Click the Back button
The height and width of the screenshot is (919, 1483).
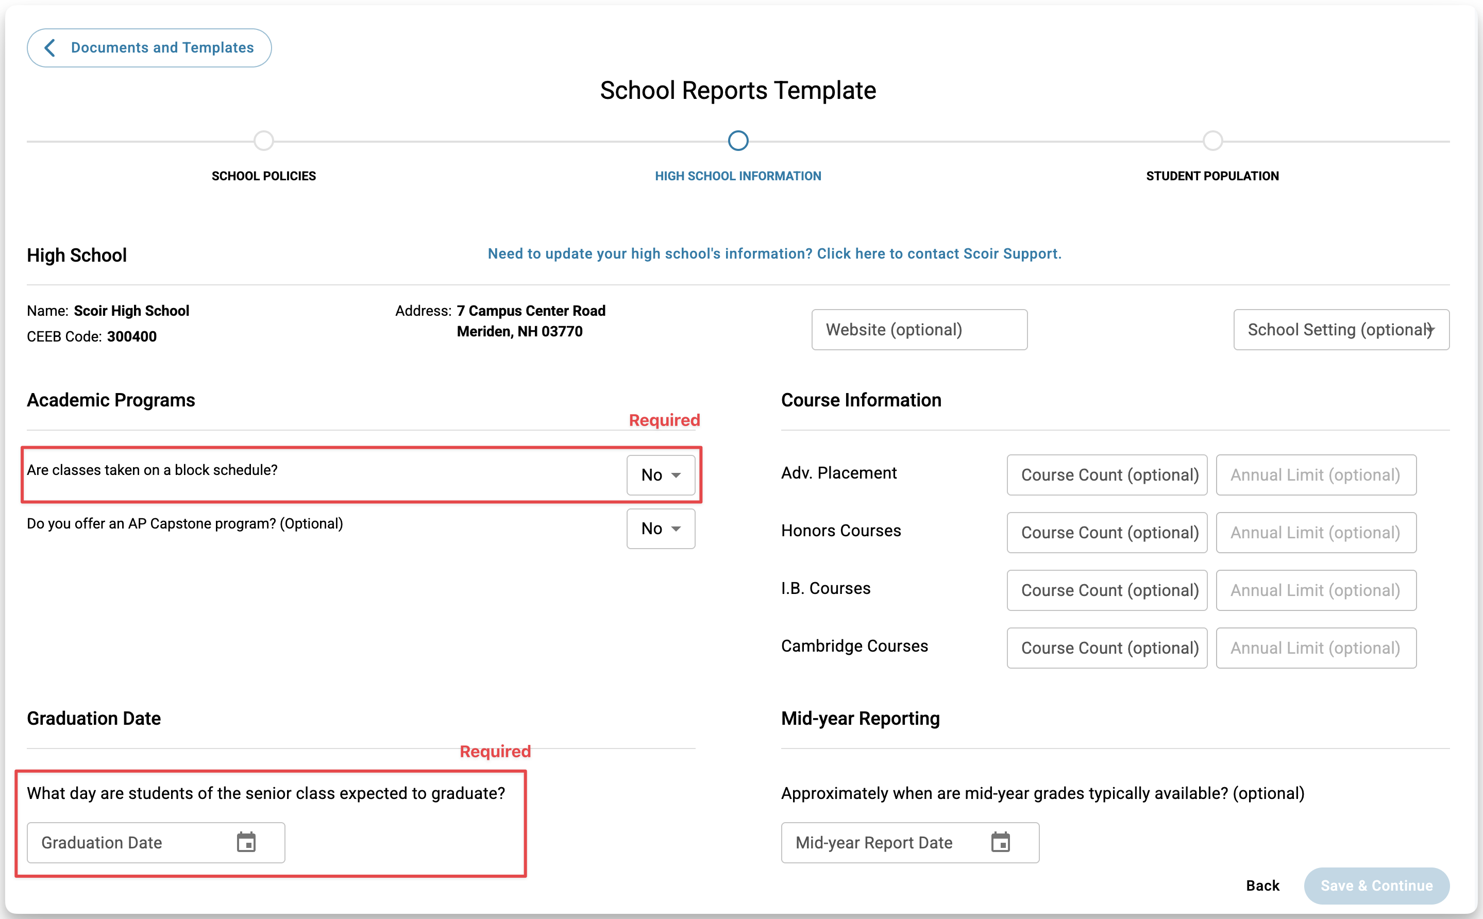pyautogui.click(x=1262, y=886)
